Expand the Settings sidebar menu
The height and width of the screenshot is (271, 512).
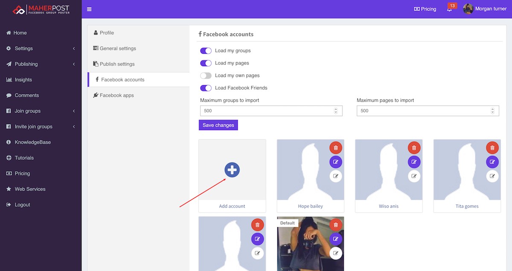pyautogui.click(x=41, y=49)
